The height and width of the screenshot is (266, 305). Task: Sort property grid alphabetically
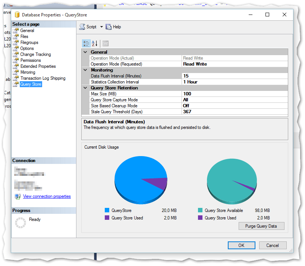95,44
